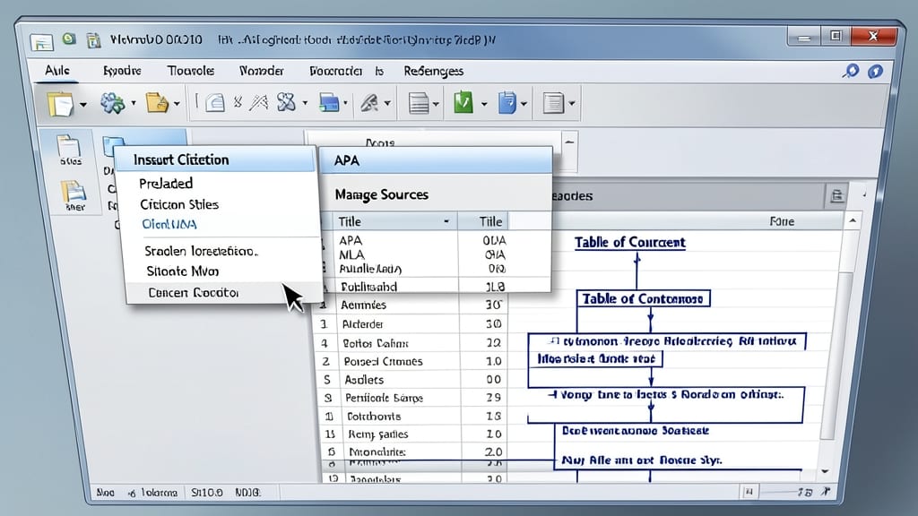Open the Aule menu
The image size is (918, 516).
[x=57, y=71]
